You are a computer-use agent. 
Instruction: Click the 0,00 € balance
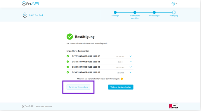coord(120,62)
